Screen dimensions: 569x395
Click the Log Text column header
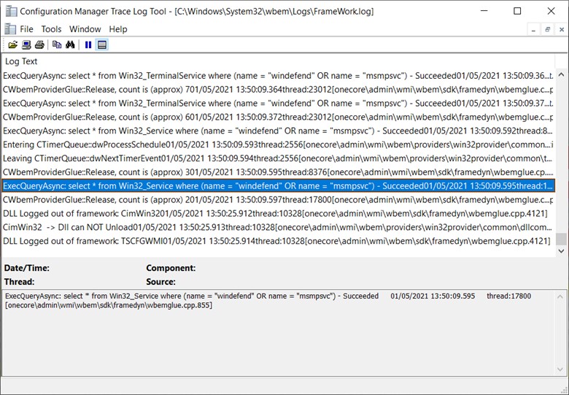coord(21,61)
